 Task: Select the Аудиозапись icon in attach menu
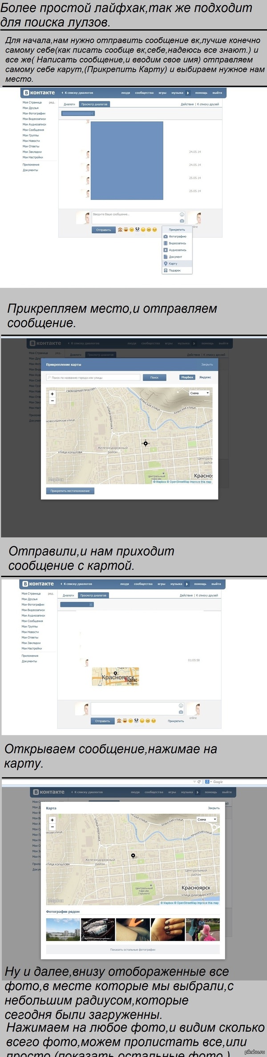[x=166, y=250]
